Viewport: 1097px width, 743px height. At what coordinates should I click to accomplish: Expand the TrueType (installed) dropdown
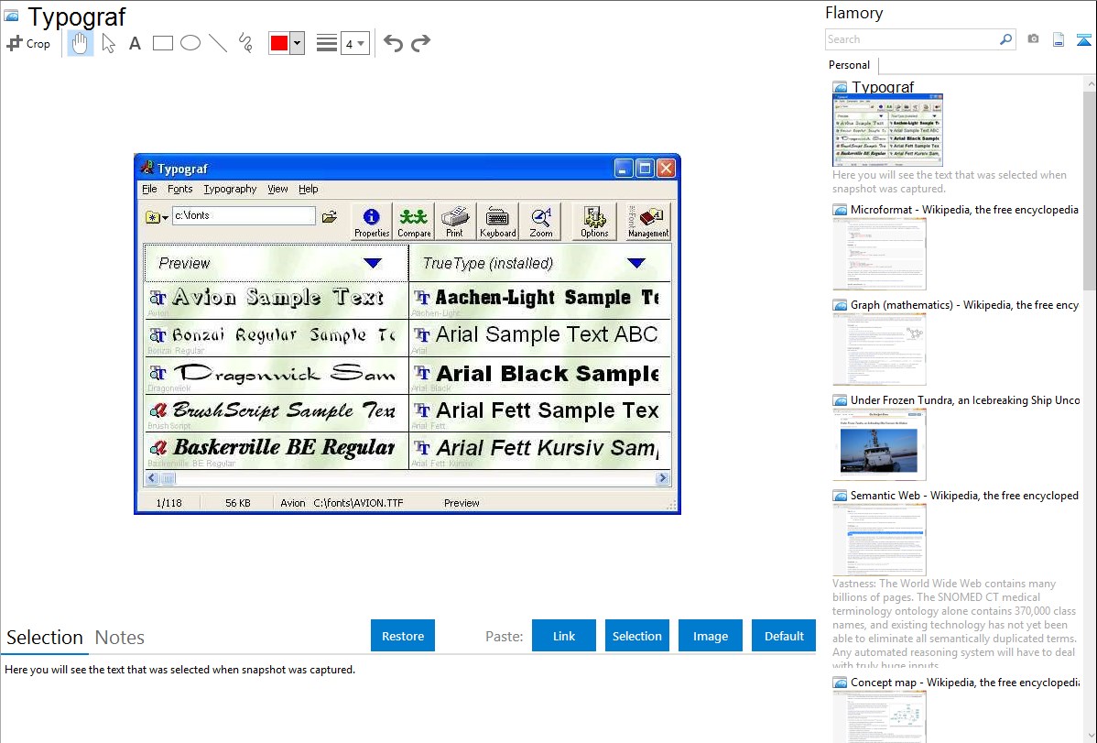pos(636,263)
